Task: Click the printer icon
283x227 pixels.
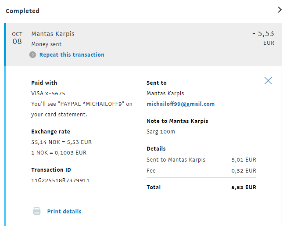Action: point(37,211)
